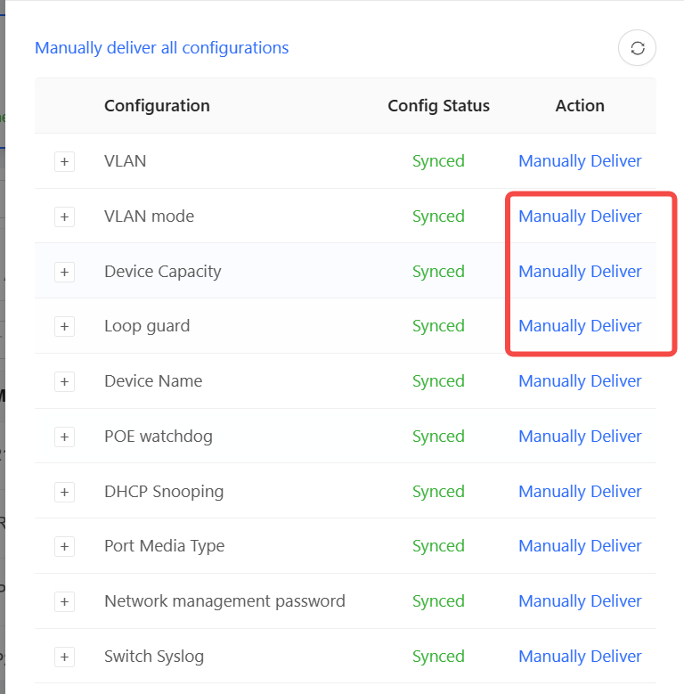This screenshot has height=694, width=684.
Task: Manually deliver the VLAN mode configuration
Action: pyautogui.click(x=580, y=216)
